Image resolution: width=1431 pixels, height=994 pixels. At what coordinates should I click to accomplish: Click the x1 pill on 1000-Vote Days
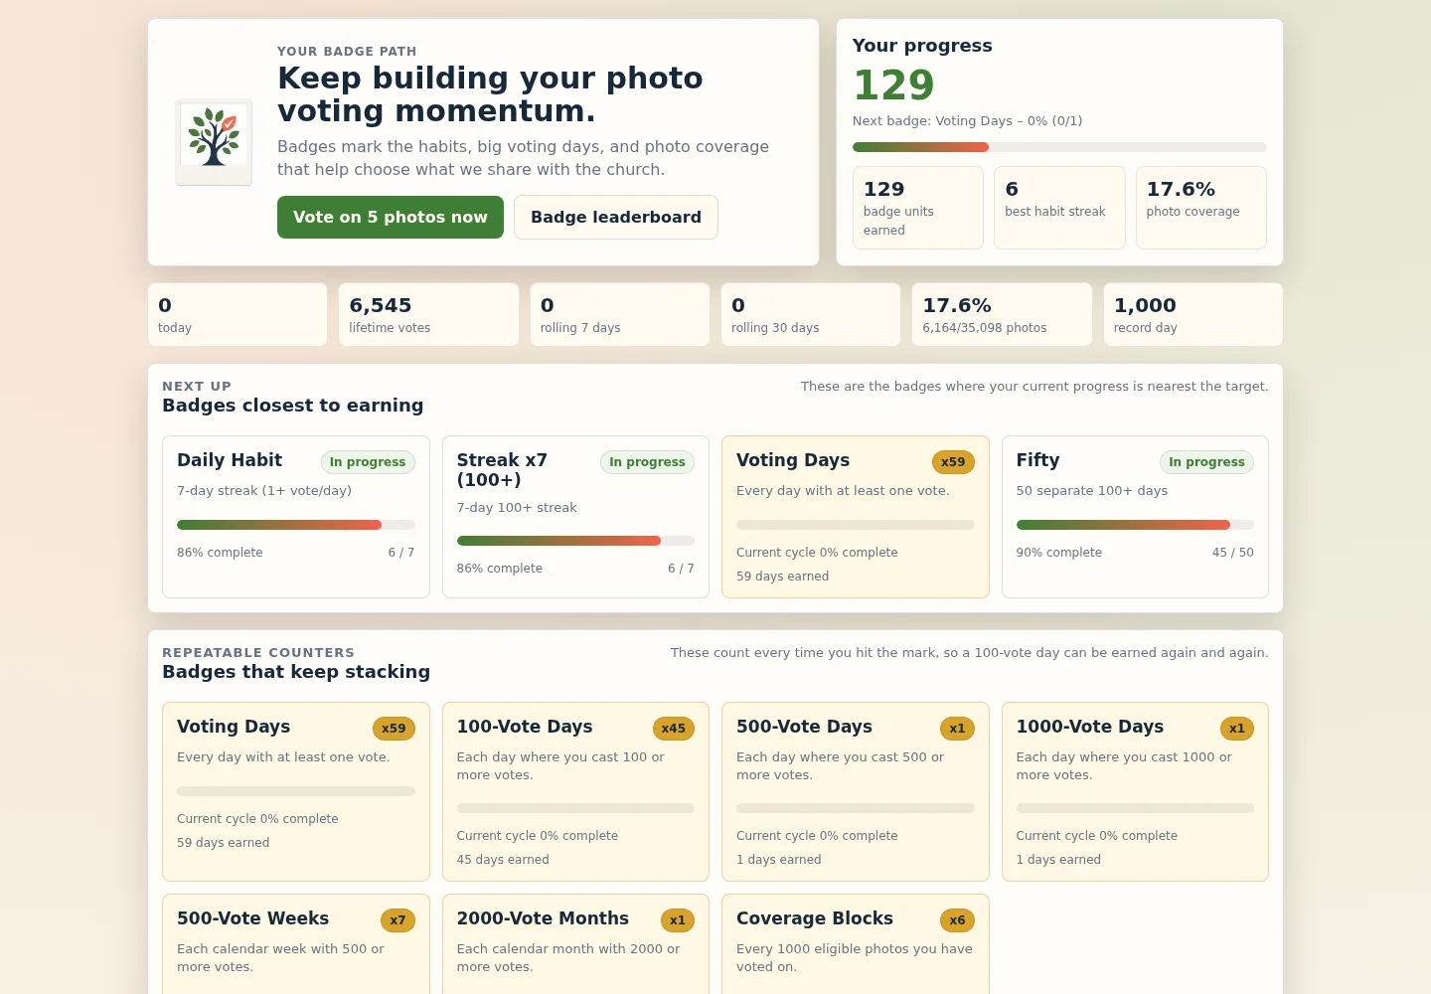tap(1236, 729)
